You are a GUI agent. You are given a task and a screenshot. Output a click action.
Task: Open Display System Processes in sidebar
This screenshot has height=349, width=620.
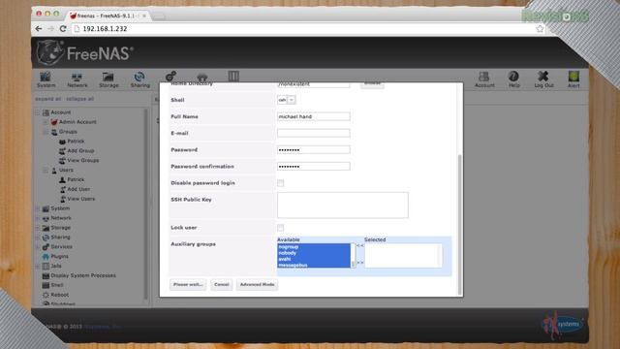[83, 275]
